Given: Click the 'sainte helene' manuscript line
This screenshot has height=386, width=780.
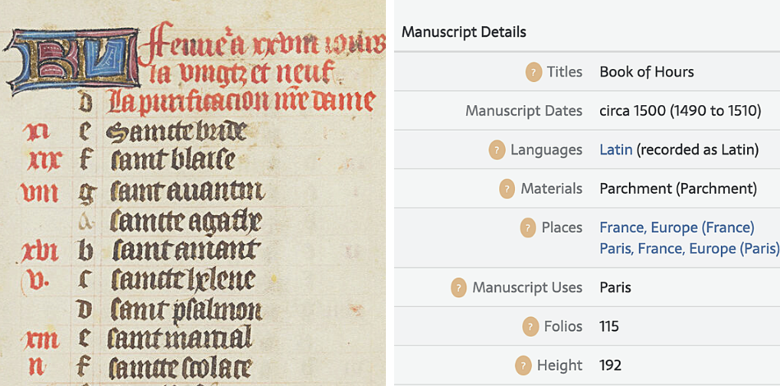Looking at the screenshot, I should point(183,280).
